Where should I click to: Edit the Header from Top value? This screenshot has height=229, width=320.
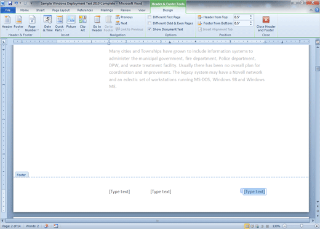241,17
